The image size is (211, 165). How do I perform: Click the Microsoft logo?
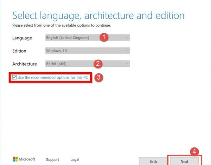tap(24, 159)
